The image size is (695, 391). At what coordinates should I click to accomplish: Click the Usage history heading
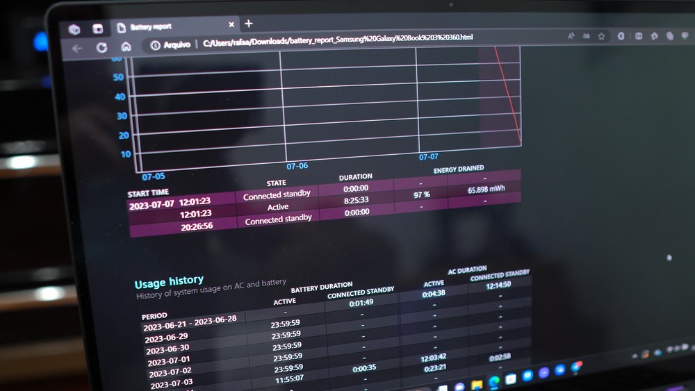(x=169, y=282)
